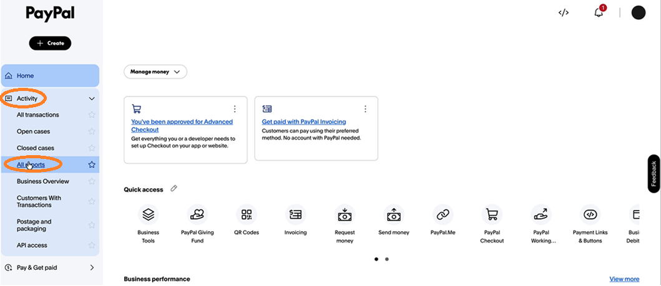Open Customers With Transactions item
Image resolution: width=661 pixels, height=286 pixels.
point(39,201)
